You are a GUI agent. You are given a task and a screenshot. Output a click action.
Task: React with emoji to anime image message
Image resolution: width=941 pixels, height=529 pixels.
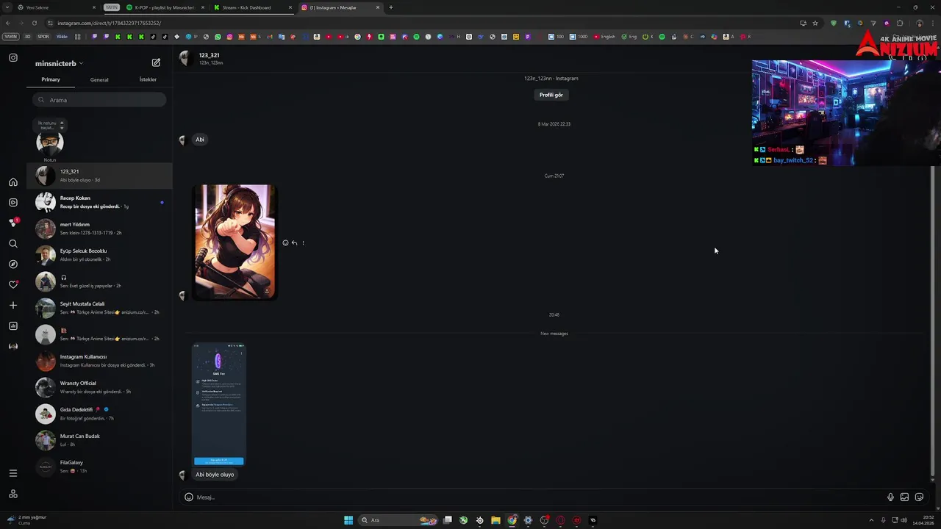tap(285, 243)
